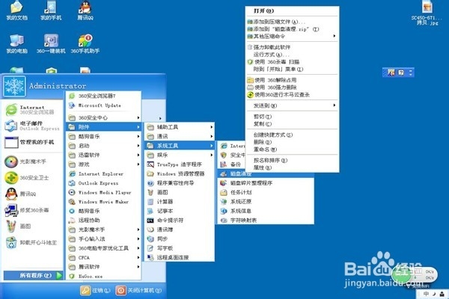
Task: Expand 360电脑专家优化工具 folder
Action: 104,248
